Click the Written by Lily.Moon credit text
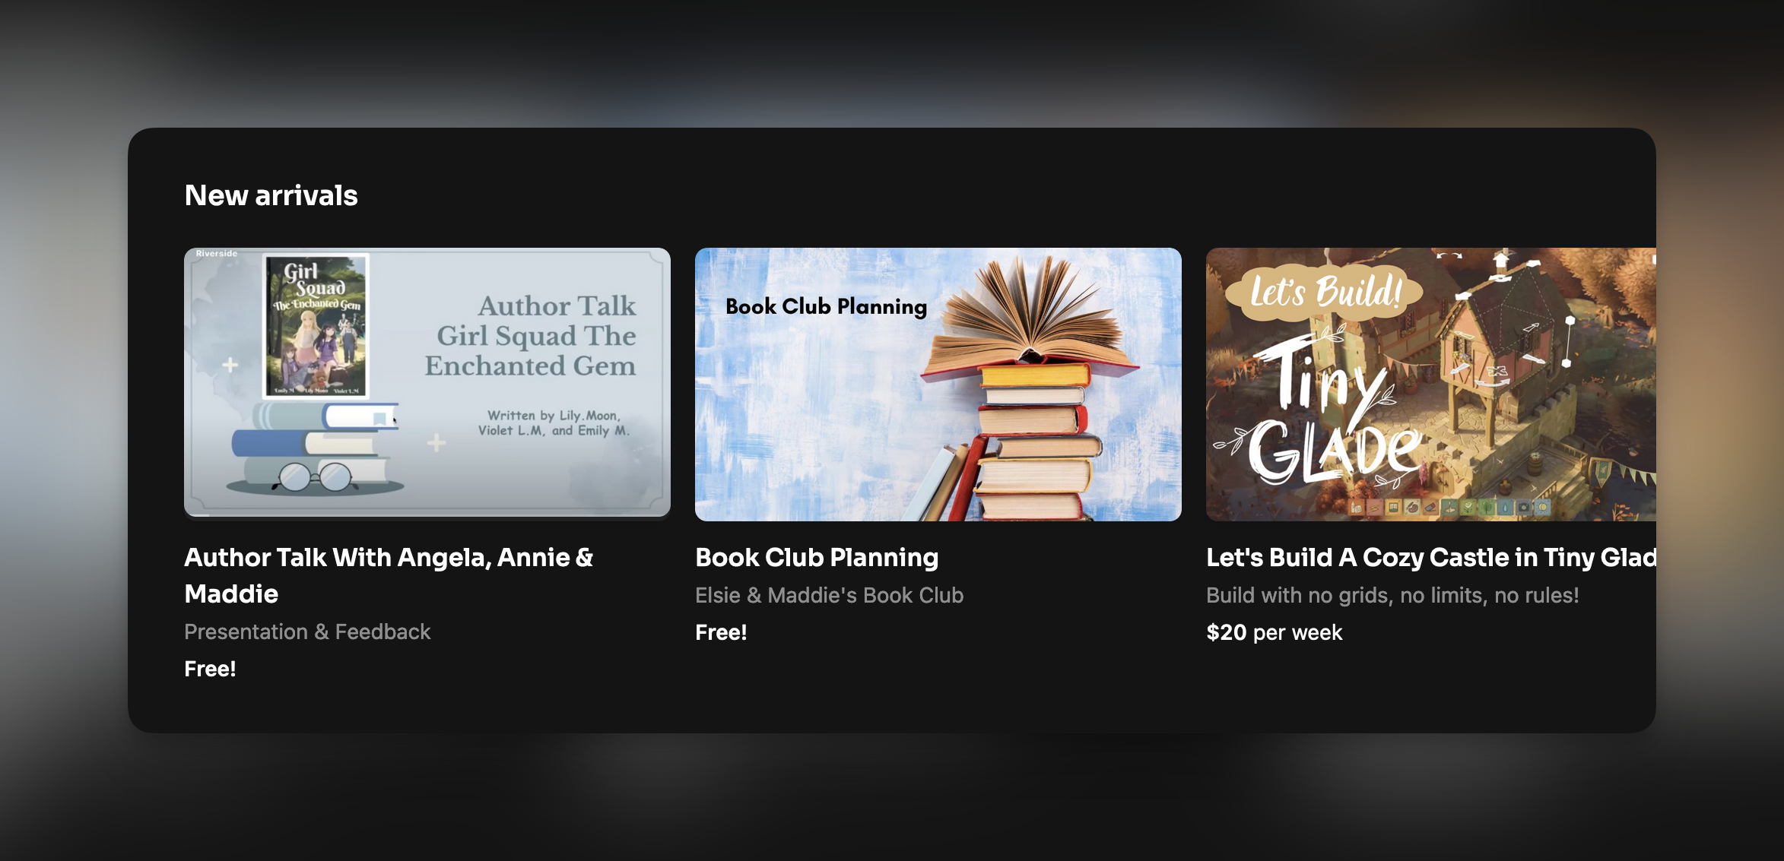Image resolution: width=1784 pixels, height=861 pixels. (554, 423)
